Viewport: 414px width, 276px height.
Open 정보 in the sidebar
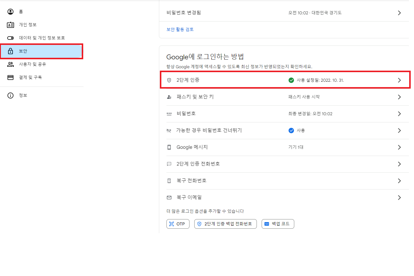point(42,95)
